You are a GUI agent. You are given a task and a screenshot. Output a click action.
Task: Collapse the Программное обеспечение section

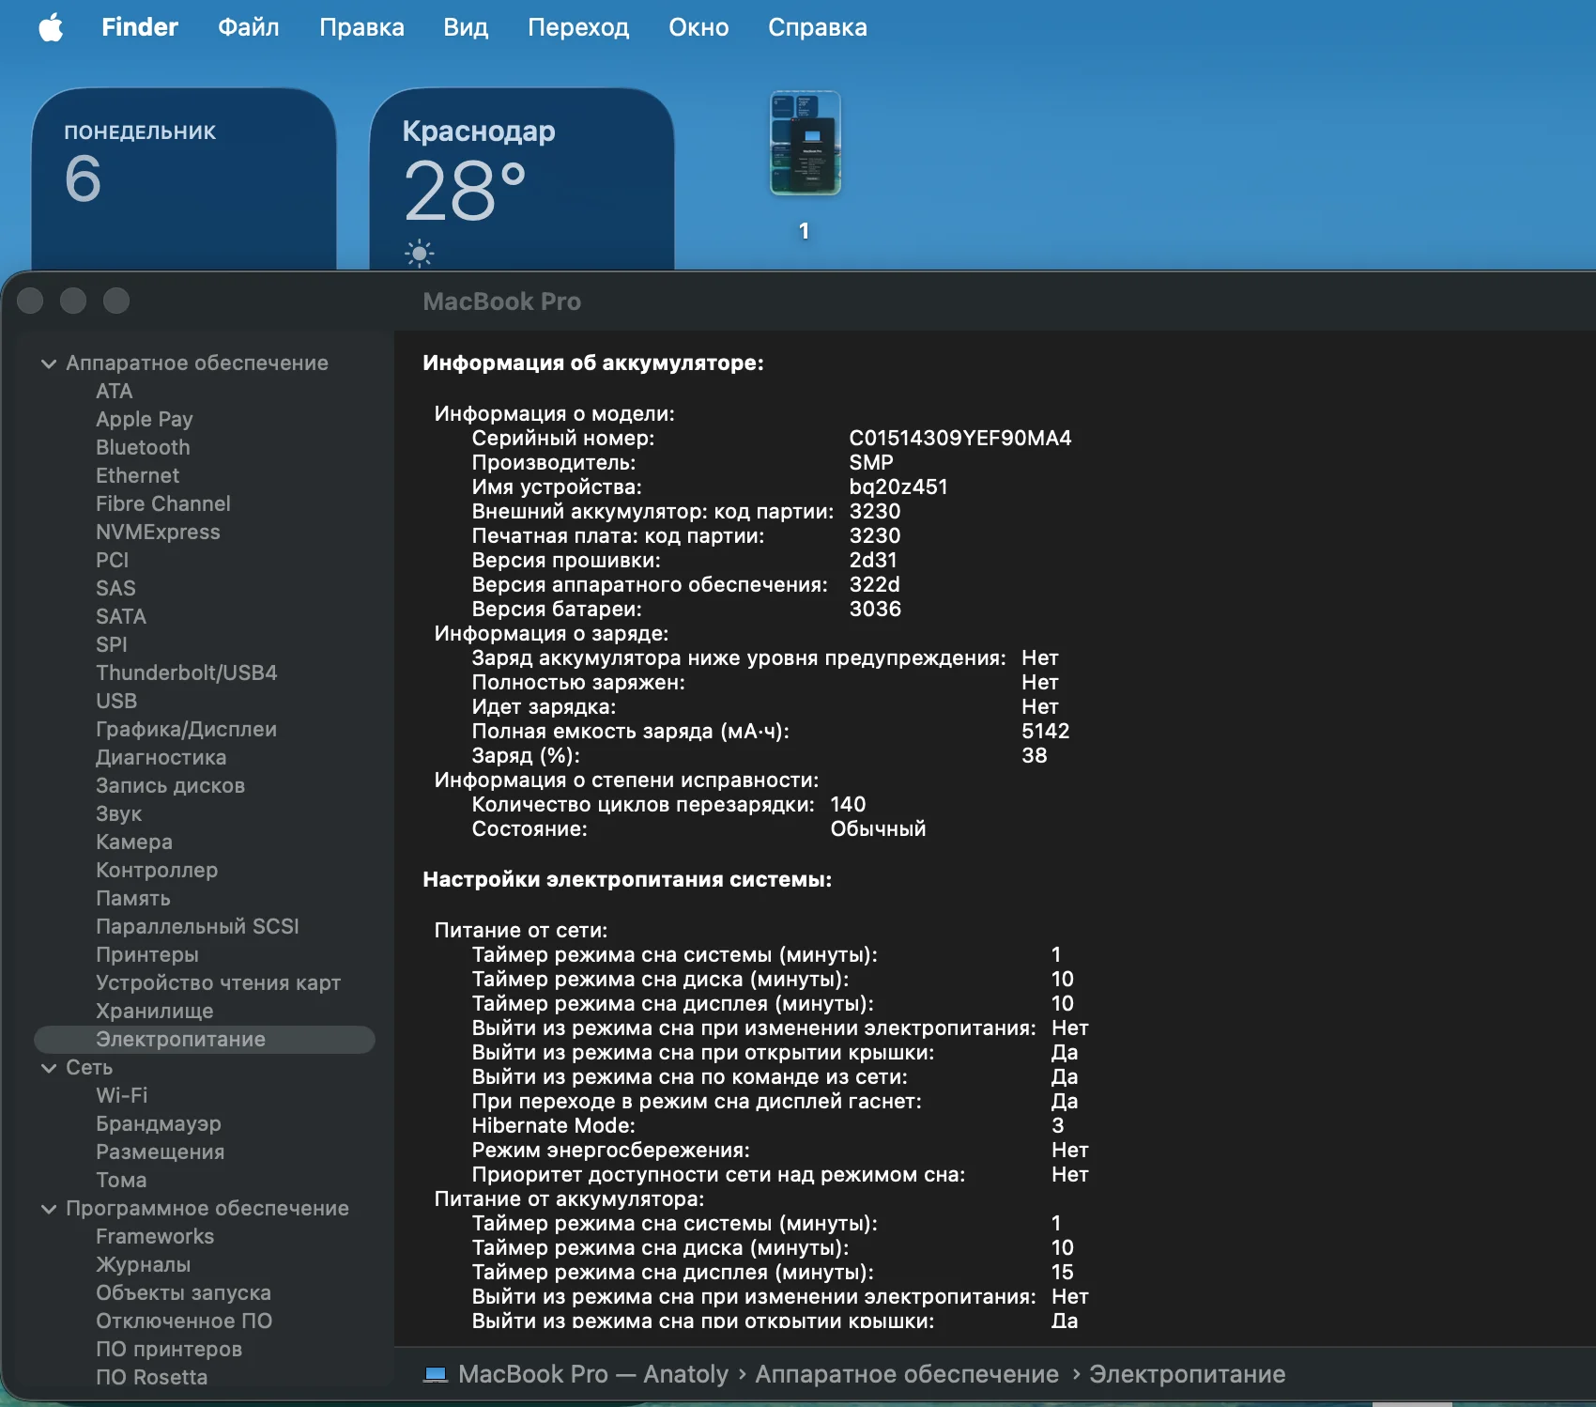click(x=49, y=1209)
